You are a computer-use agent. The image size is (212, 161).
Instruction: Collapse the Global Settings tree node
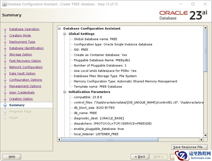tap(65, 34)
